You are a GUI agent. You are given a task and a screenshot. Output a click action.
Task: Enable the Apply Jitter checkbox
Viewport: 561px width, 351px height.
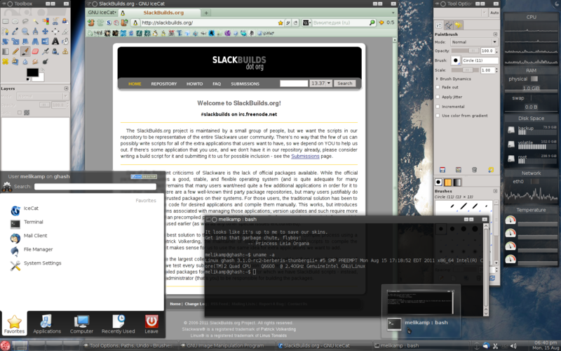point(438,97)
